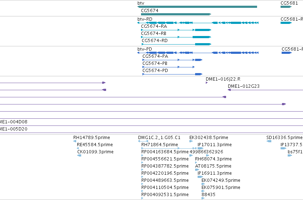
Task: Click the CG5674-RA transcript feature
Action: point(176,30)
